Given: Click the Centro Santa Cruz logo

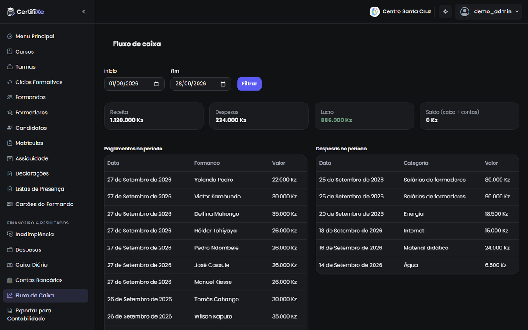Looking at the screenshot, I should coord(374,11).
